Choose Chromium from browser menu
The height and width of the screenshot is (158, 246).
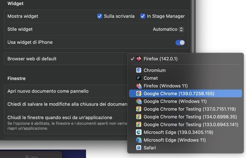point(186,70)
